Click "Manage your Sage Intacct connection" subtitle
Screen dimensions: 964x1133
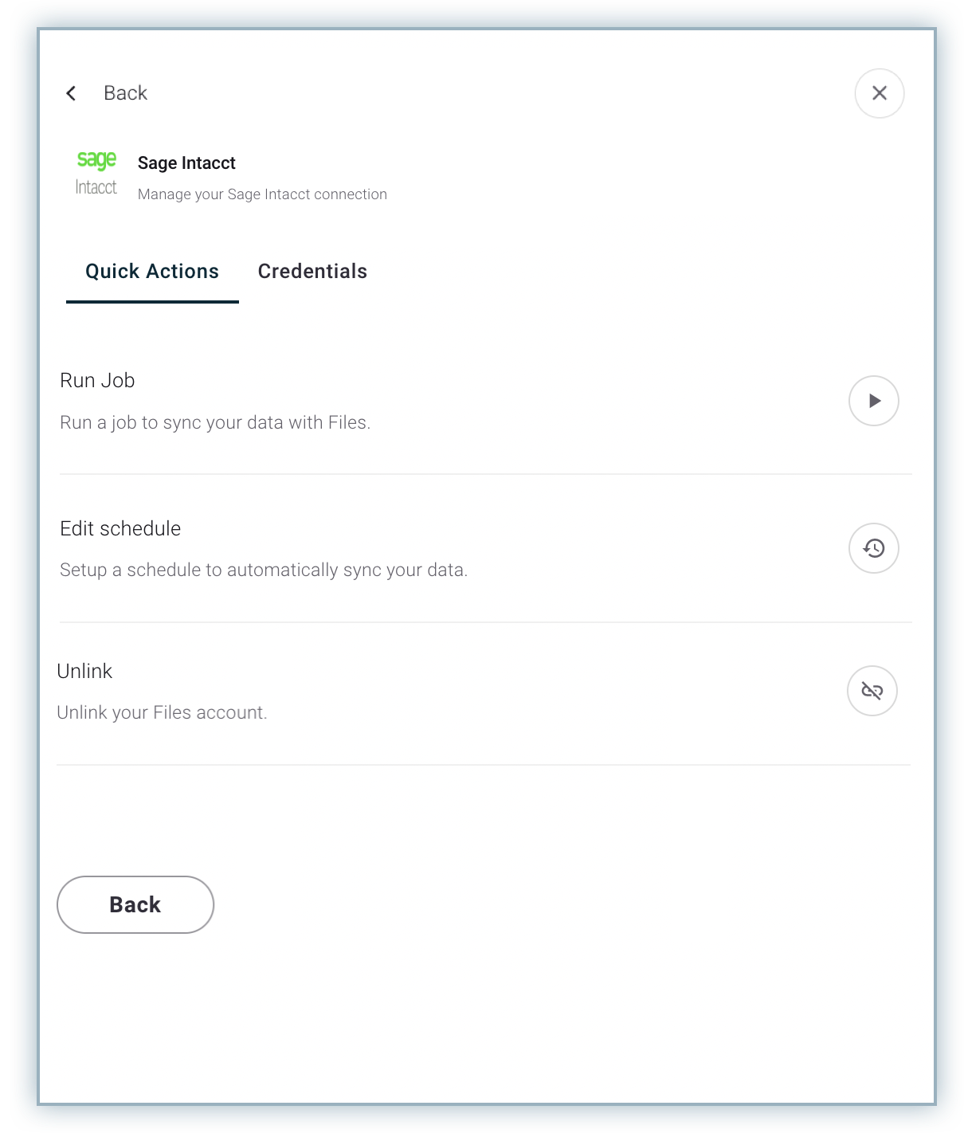pyautogui.click(x=262, y=194)
